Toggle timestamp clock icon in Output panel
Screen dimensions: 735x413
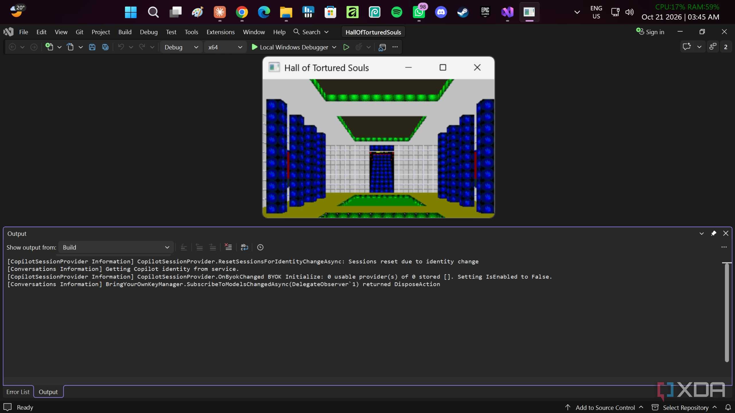(x=260, y=247)
